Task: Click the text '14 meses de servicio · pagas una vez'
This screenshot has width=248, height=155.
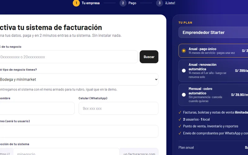Action: pyautogui.click(x=212, y=53)
